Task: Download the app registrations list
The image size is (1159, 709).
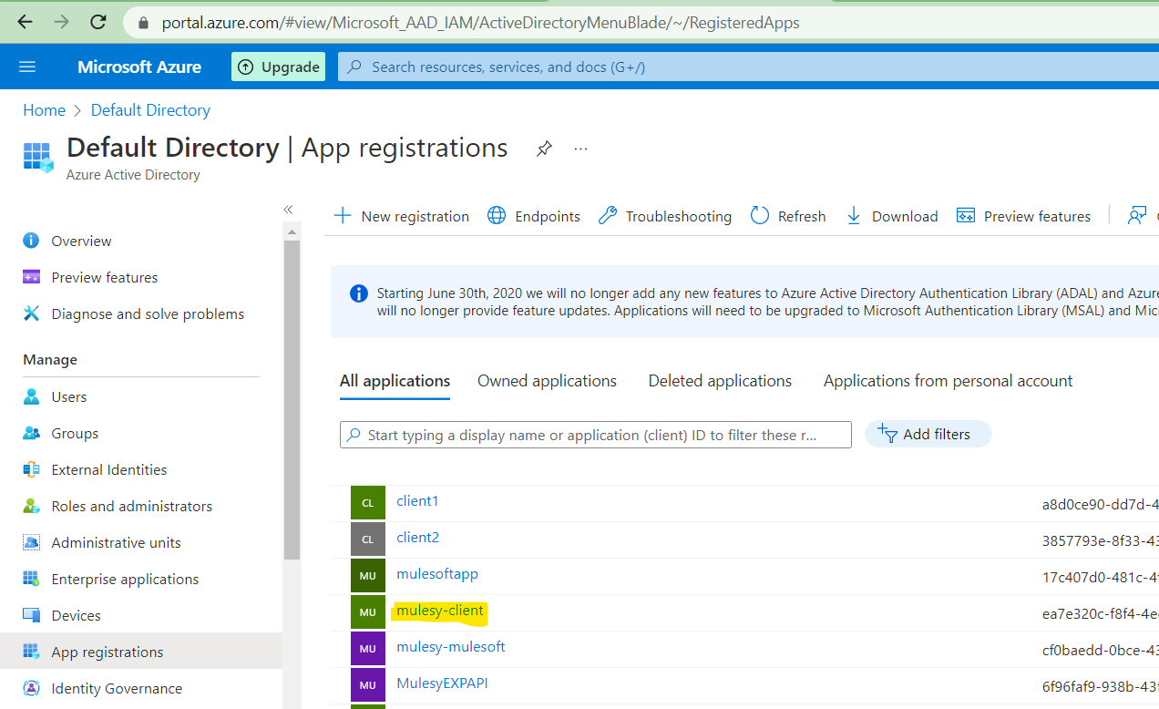Action: point(892,216)
